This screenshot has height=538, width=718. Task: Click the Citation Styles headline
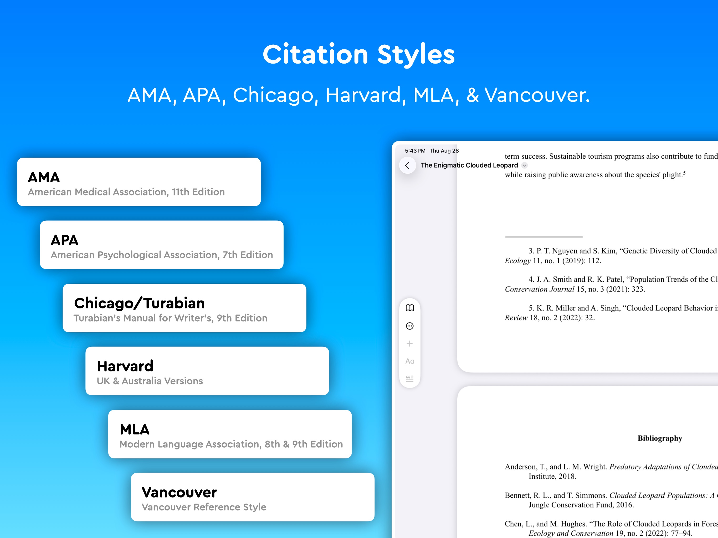point(359,55)
